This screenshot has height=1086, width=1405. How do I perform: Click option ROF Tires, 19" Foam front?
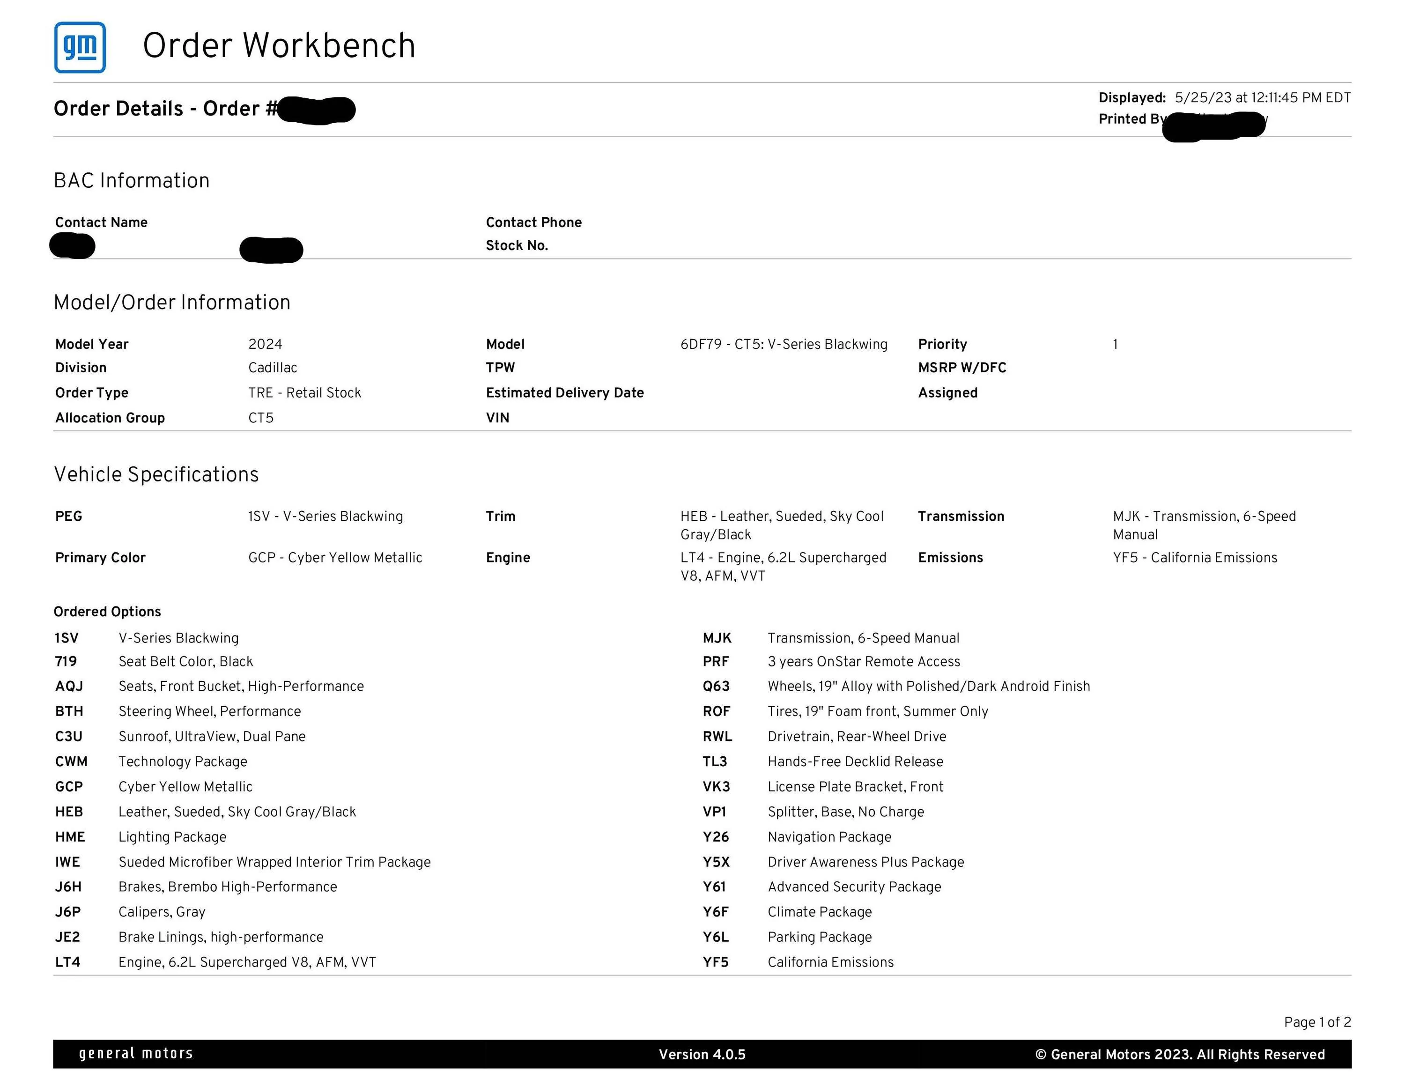coord(845,711)
